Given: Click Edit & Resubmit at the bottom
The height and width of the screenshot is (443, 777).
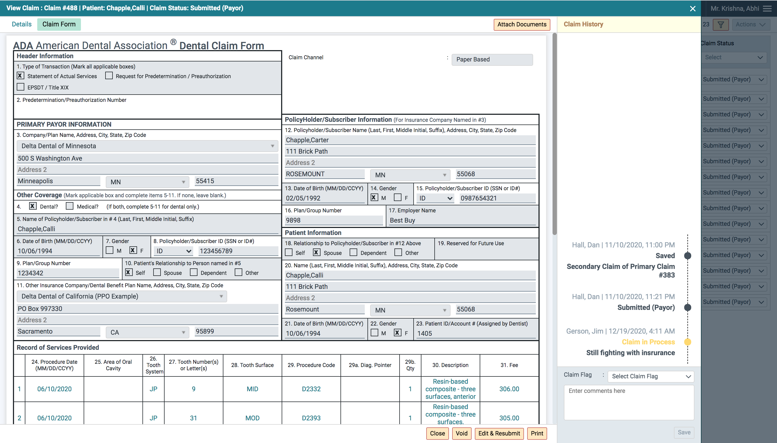Looking at the screenshot, I should coord(499,433).
